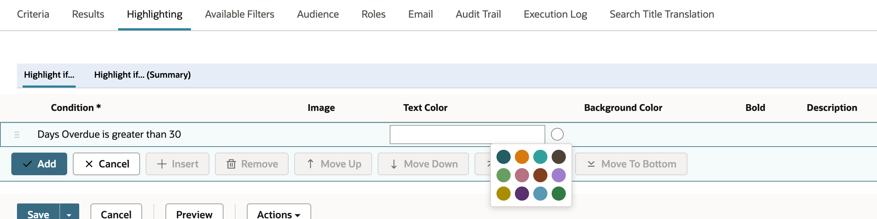Open the Search Title Translation tab
This screenshot has width=877, height=219.
[x=662, y=14]
